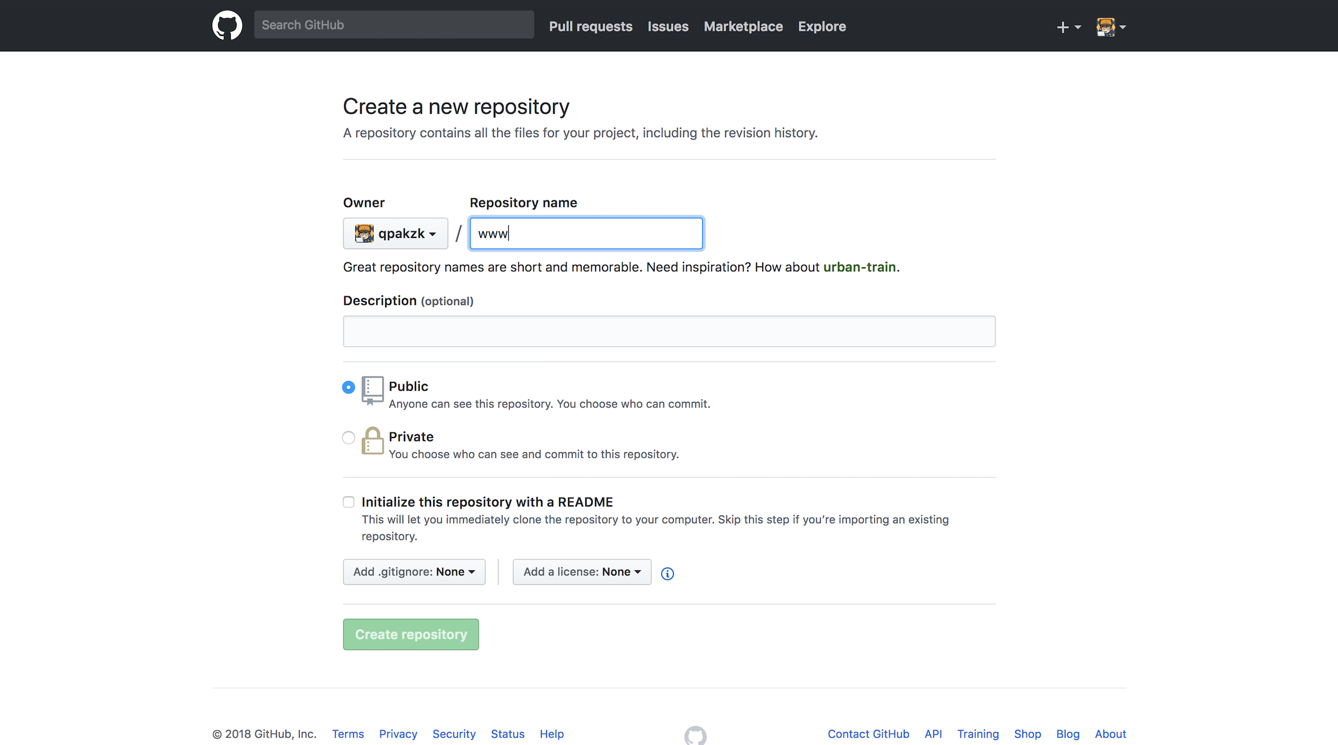The height and width of the screenshot is (745, 1338).
Task: Click the license info circle icon
Action: pos(667,573)
